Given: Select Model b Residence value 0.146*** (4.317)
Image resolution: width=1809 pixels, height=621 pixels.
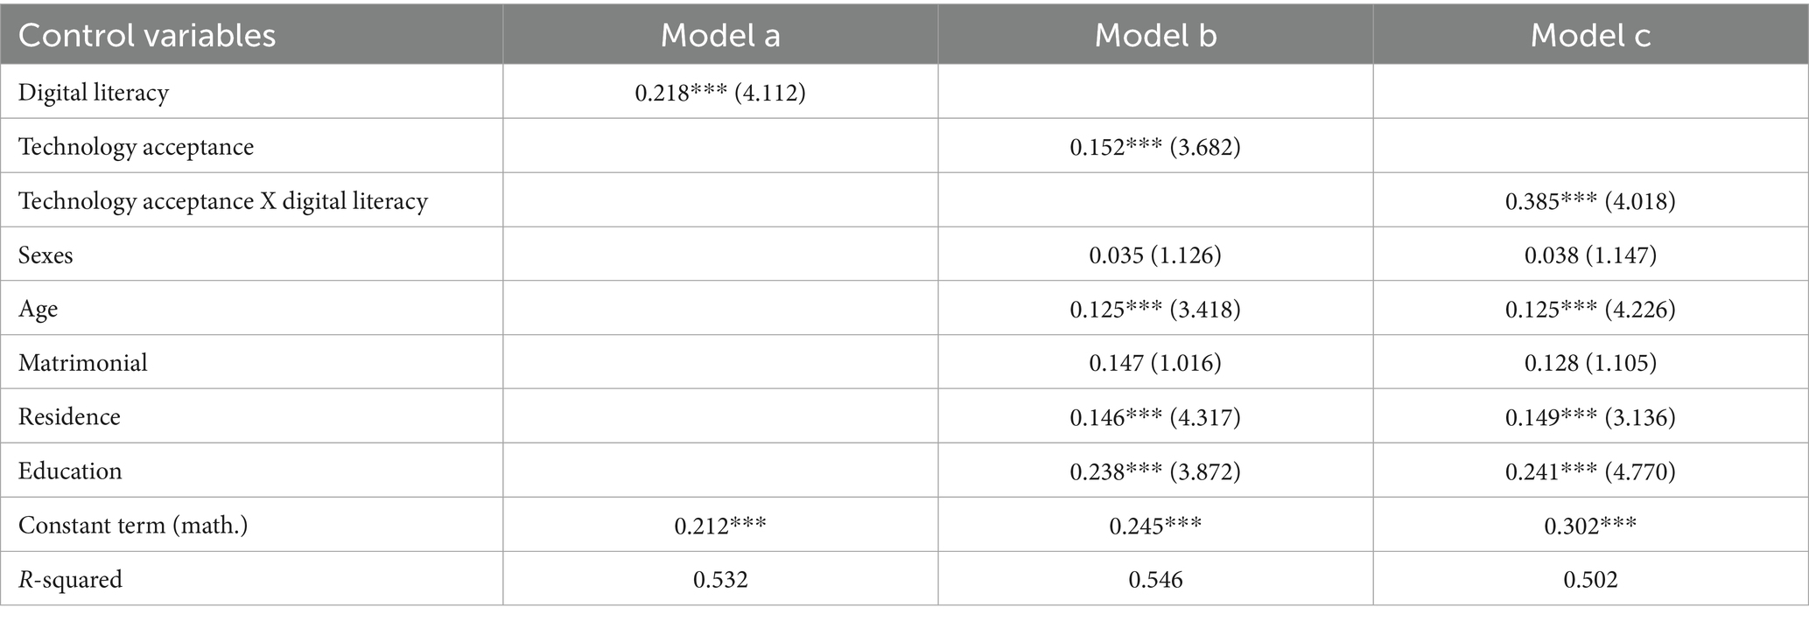Looking at the screenshot, I should coord(1154,417).
